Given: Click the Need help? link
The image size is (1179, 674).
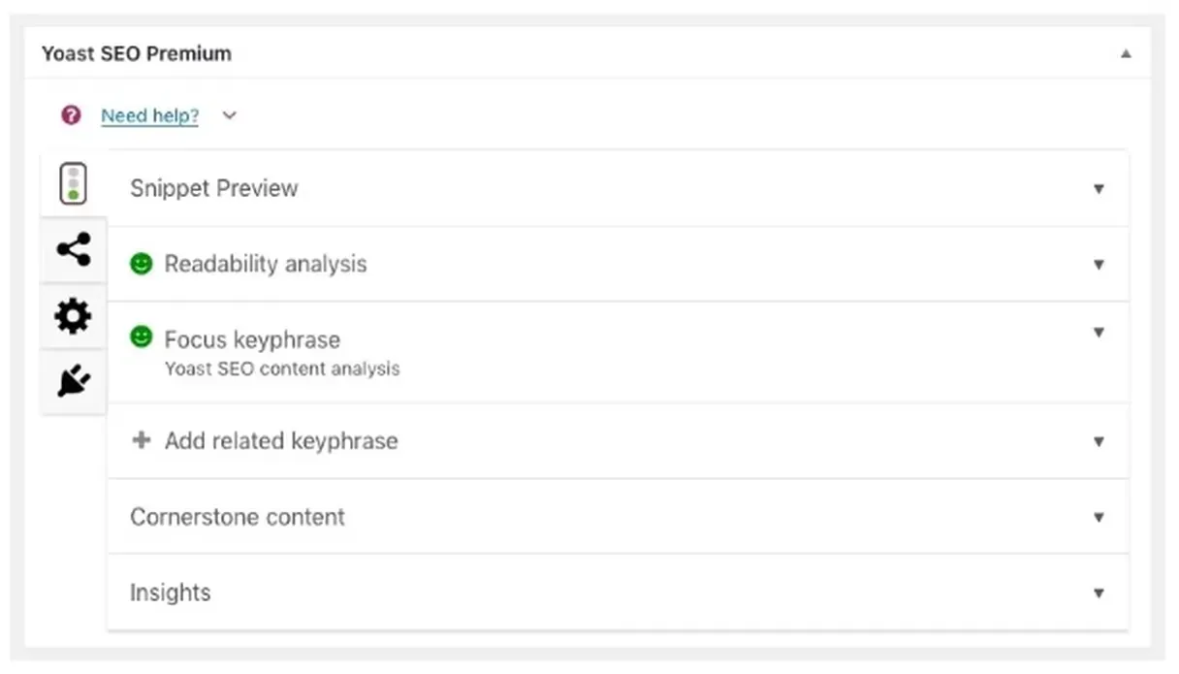Looking at the screenshot, I should click(x=149, y=116).
